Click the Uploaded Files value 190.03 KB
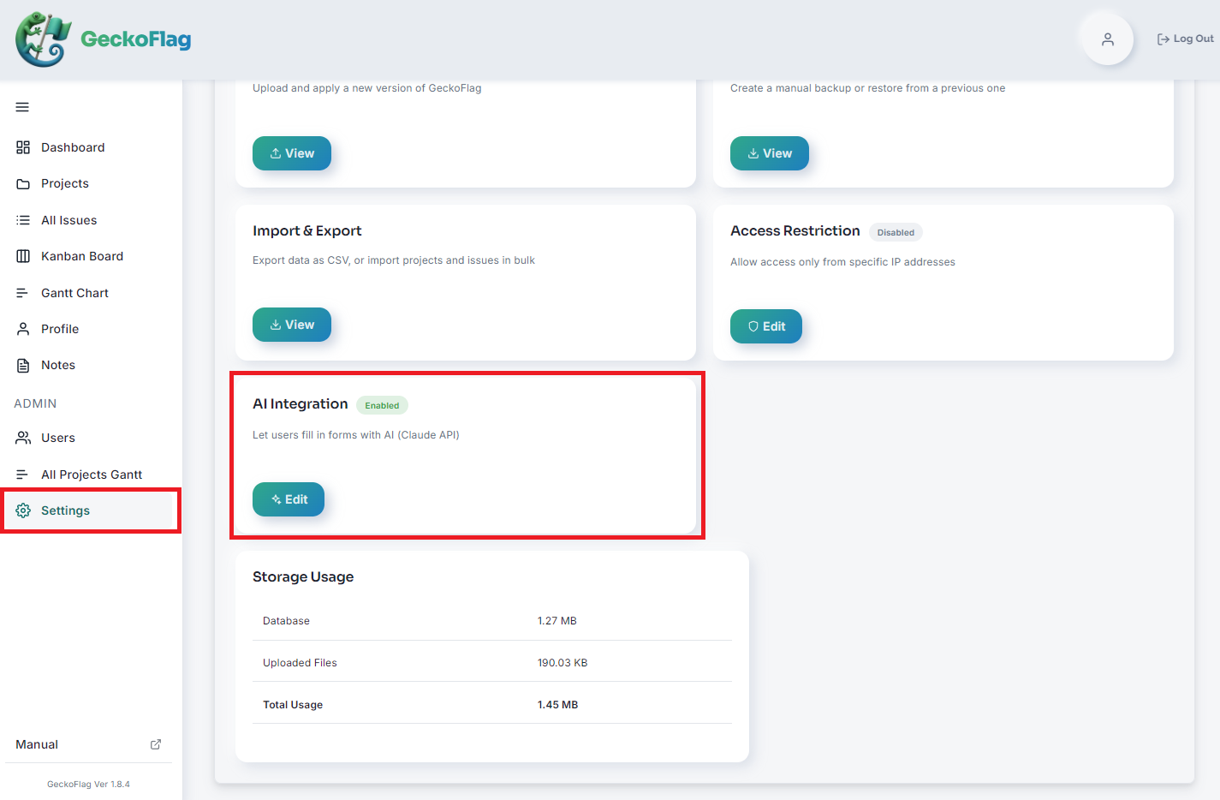 [562, 663]
